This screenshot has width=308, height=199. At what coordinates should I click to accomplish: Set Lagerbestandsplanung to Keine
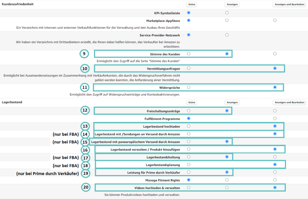point(189,164)
